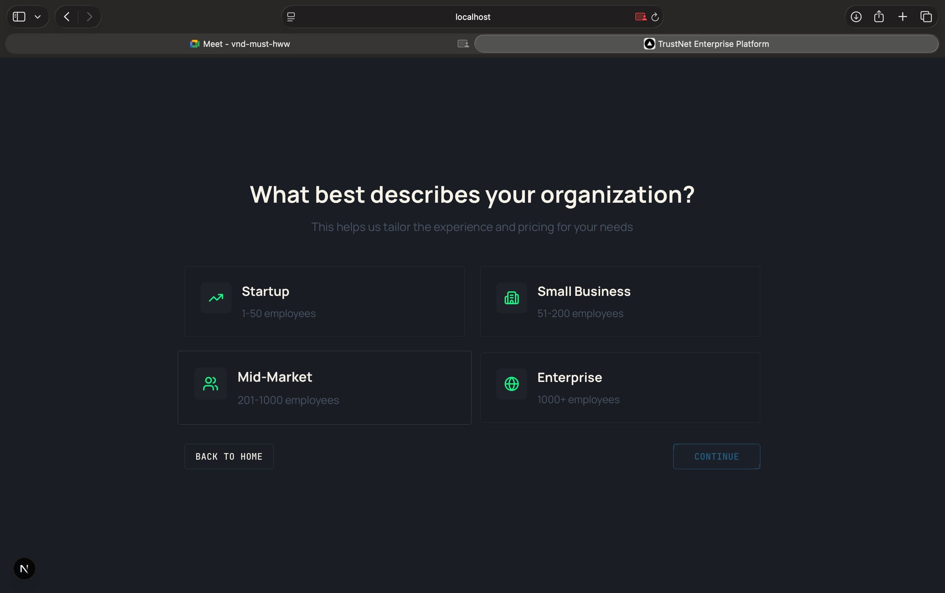This screenshot has height=593, width=945.
Task: View the downloads list
Action: (856, 16)
